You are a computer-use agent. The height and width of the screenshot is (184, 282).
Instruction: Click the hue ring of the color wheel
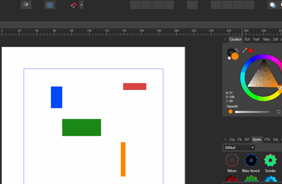[x=242, y=78]
